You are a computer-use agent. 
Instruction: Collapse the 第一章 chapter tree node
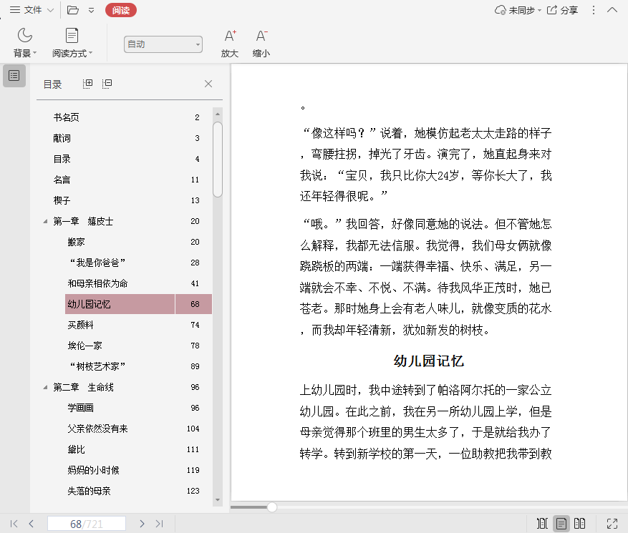pyautogui.click(x=46, y=222)
